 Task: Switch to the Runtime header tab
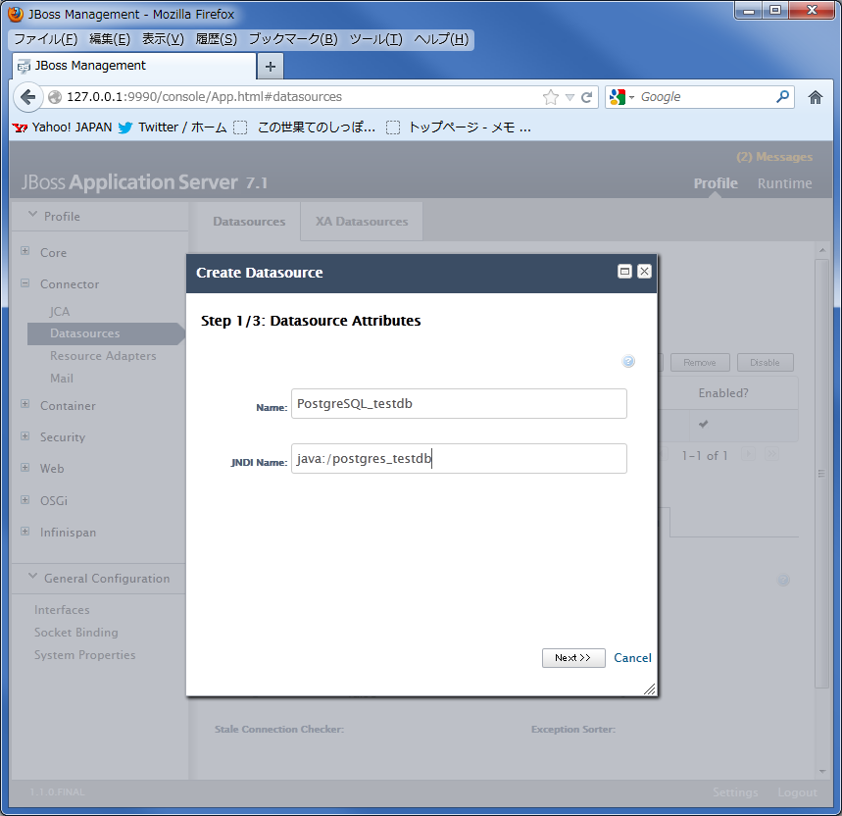(x=784, y=183)
